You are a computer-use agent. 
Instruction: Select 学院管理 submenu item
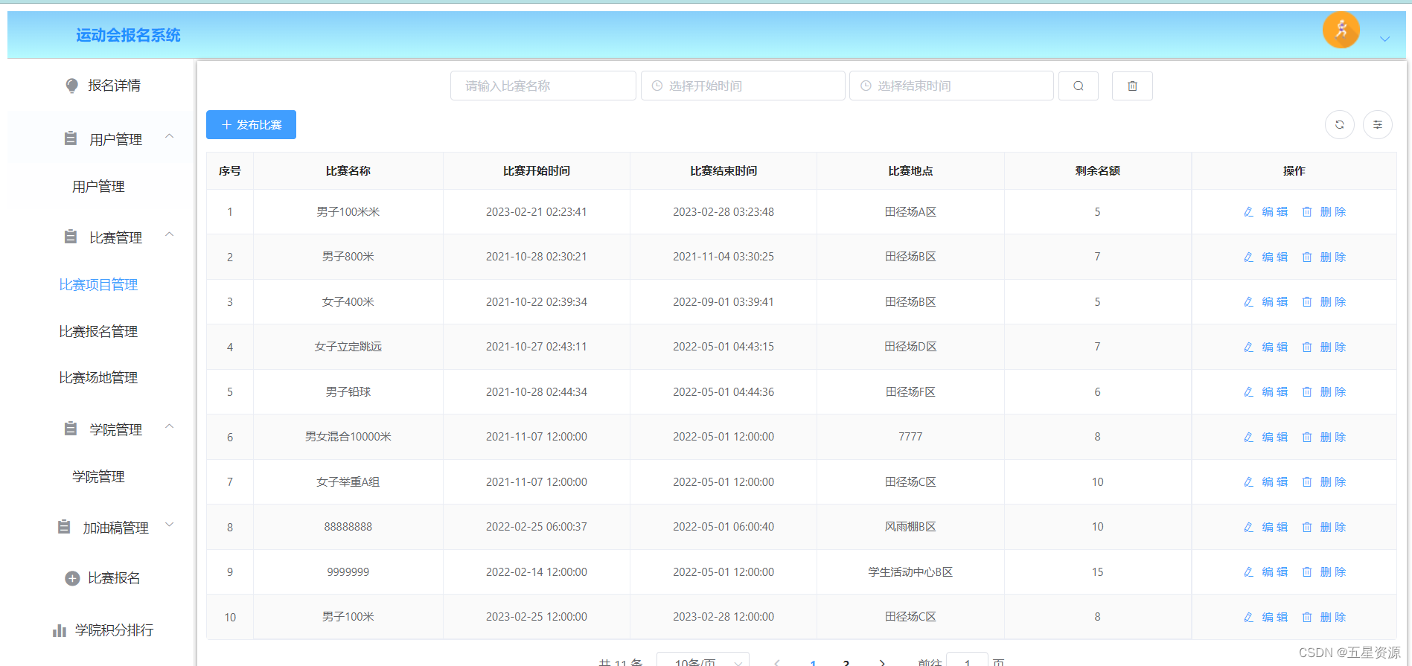[x=98, y=477]
